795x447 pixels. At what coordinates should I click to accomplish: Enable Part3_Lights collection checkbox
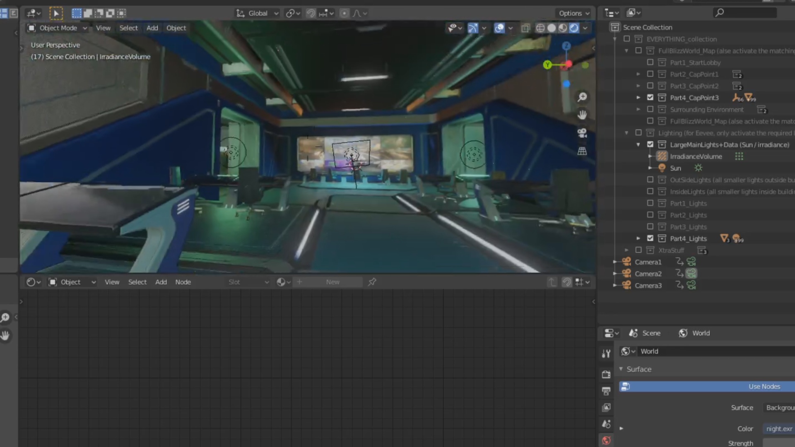650,226
